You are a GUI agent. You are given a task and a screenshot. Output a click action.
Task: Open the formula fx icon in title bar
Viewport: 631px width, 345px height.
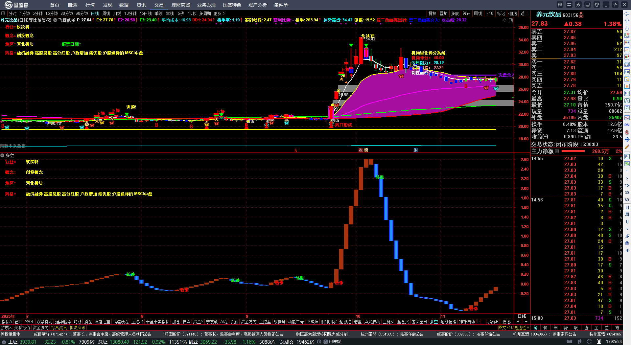pos(578,5)
